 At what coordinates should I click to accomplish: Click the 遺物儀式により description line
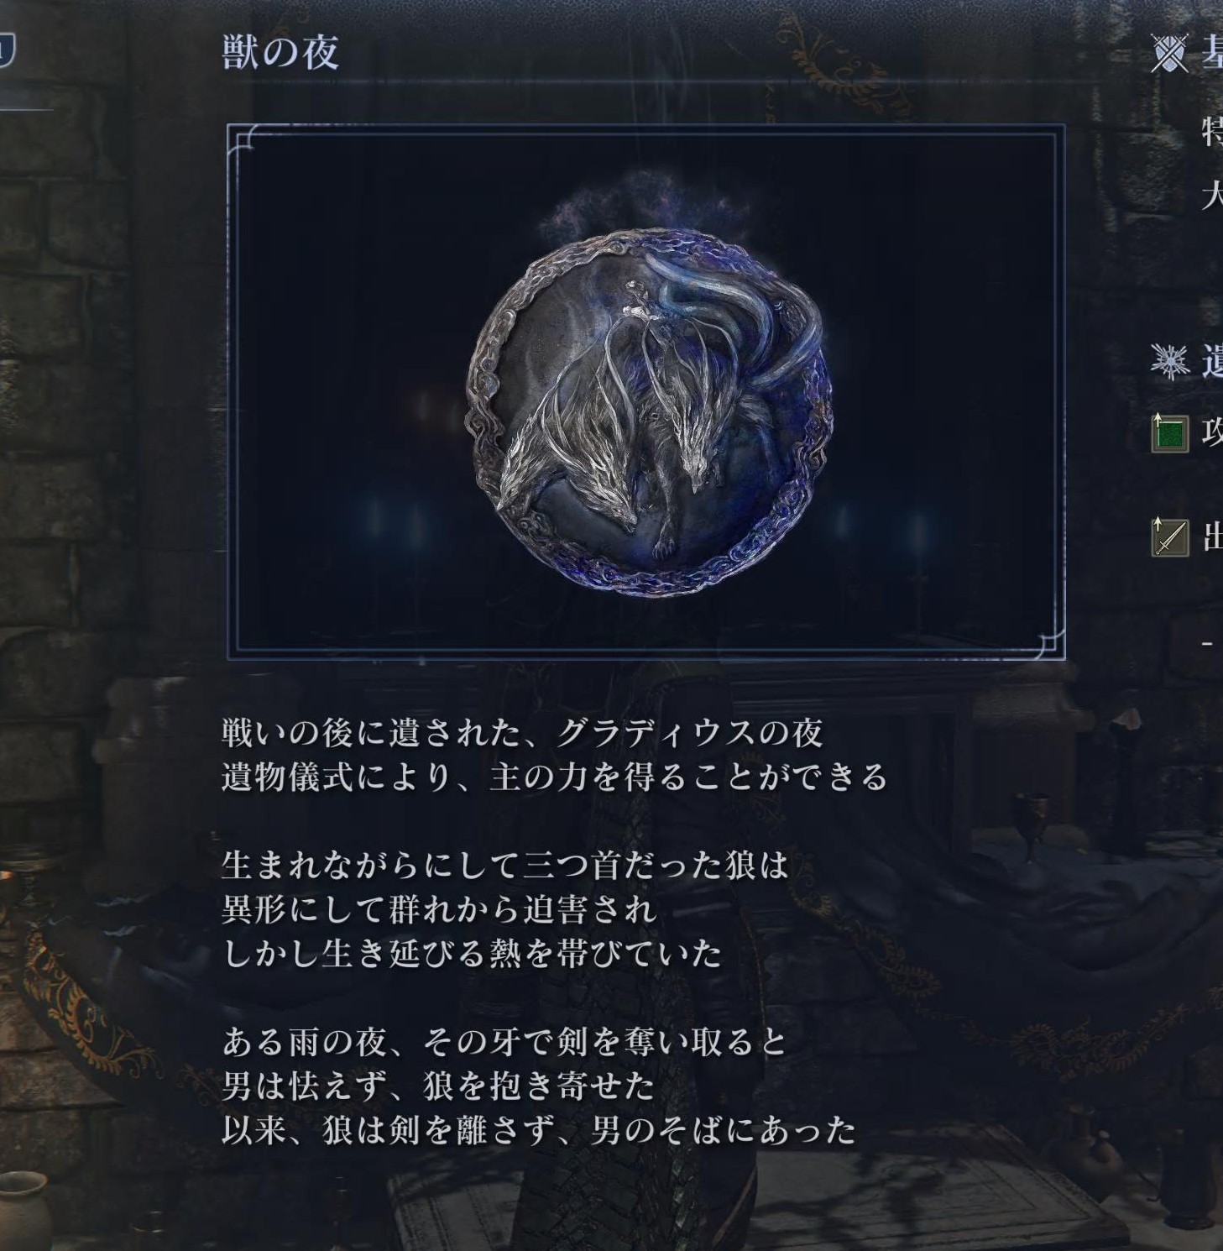click(x=555, y=777)
